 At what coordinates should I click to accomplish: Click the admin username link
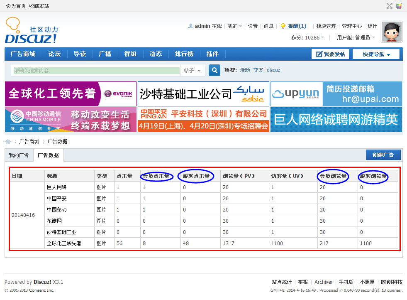pyautogui.click(x=202, y=26)
